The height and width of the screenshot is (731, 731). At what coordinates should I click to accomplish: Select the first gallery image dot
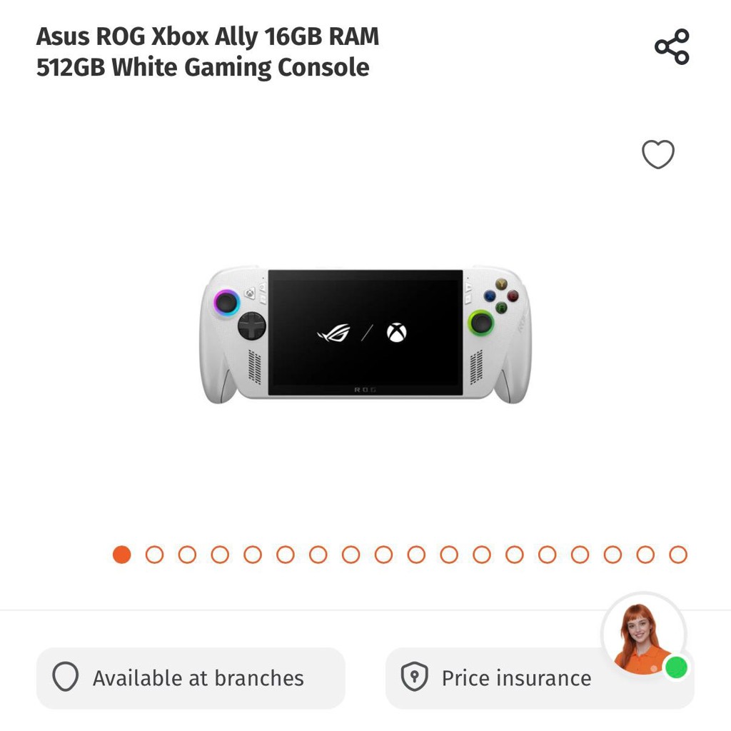tap(121, 555)
